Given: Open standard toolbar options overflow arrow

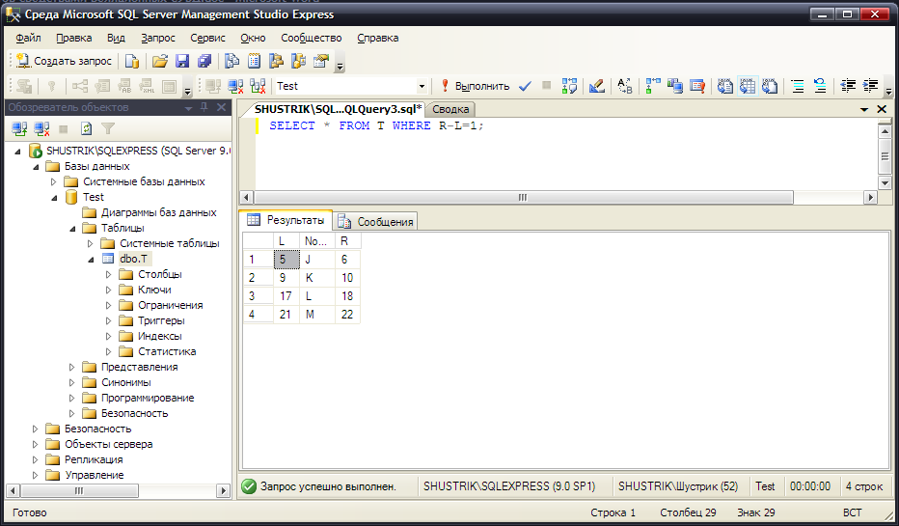Looking at the screenshot, I should (x=340, y=68).
